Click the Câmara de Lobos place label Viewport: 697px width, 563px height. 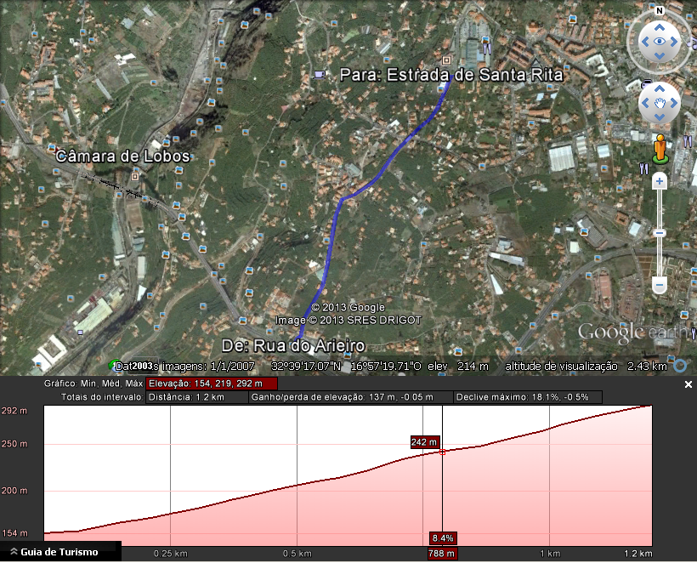[x=122, y=156]
